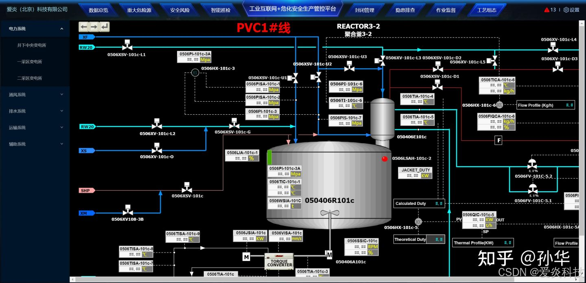Click the JACKET_DUTY KW value field
Screen dimensions: 586x283
pyautogui.click(x=415, y=176)
